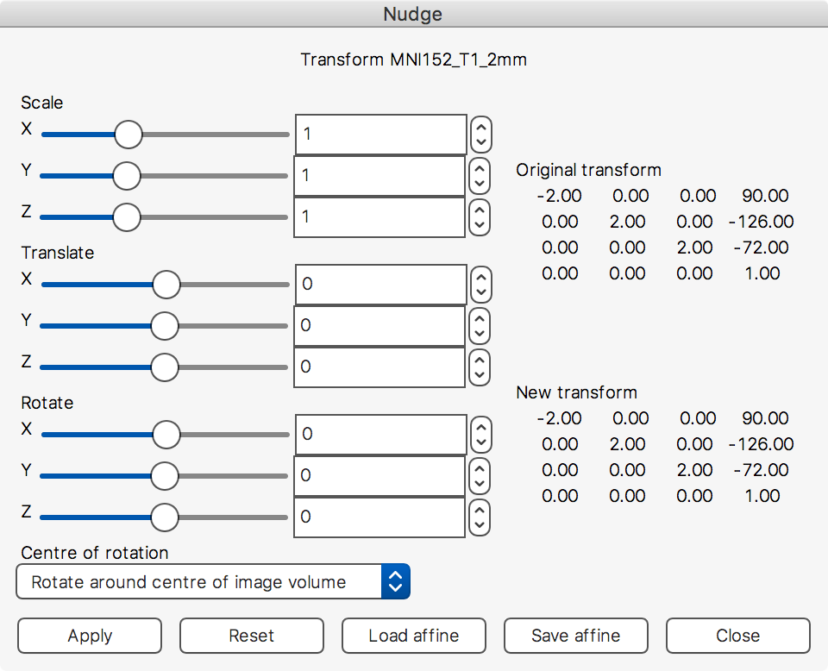The width and height of the screenshot is (828, 671).
Task: Click the Scale Z spin stepper
Action: coord(481,216)
